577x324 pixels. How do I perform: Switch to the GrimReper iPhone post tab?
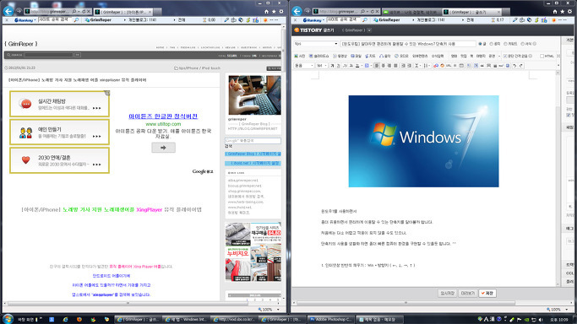(123, 12)
